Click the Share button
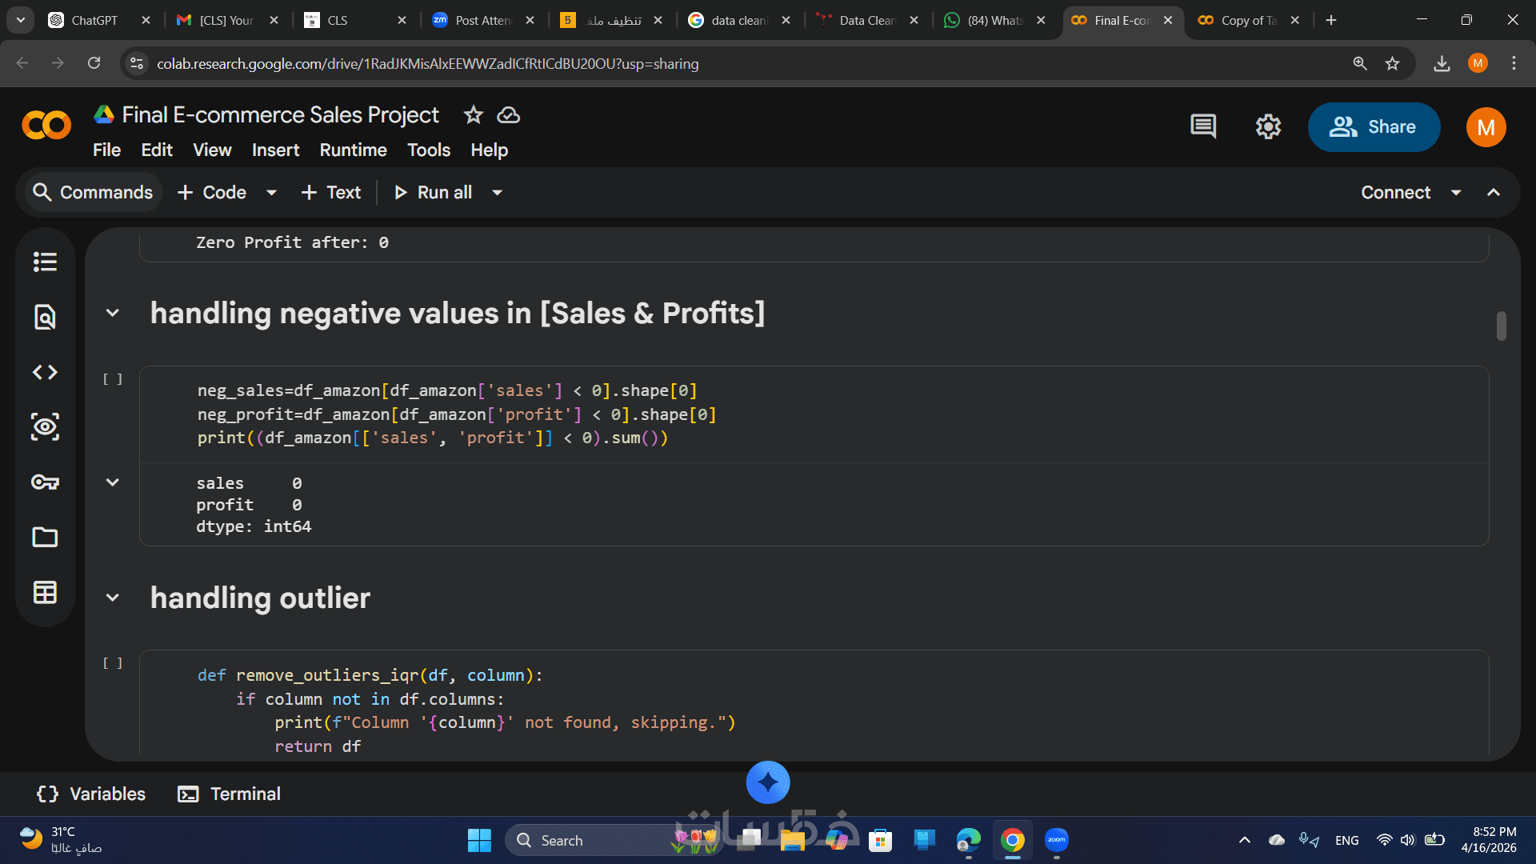This screenshot has width=1536, height=864. point(1373,127)
